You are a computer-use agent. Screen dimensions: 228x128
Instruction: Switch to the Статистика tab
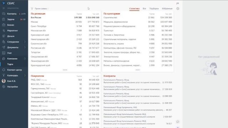[x=134, y=9]
